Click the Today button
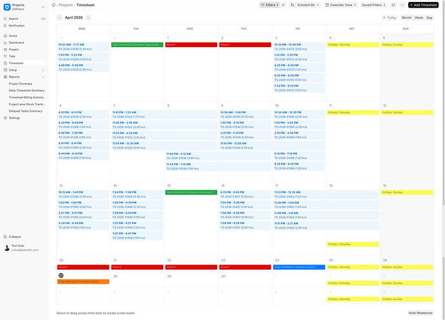This screenshot has height=320, width=445. click(x=390, y=17)
